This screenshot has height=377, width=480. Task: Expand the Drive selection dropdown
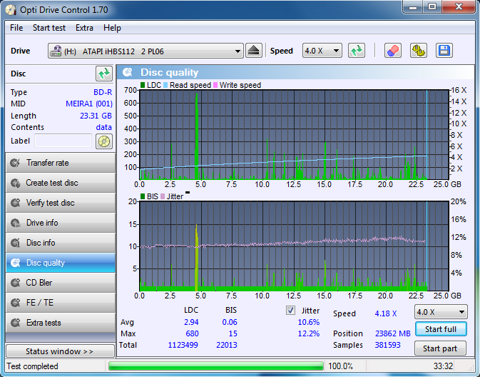(x=238, y=51)
